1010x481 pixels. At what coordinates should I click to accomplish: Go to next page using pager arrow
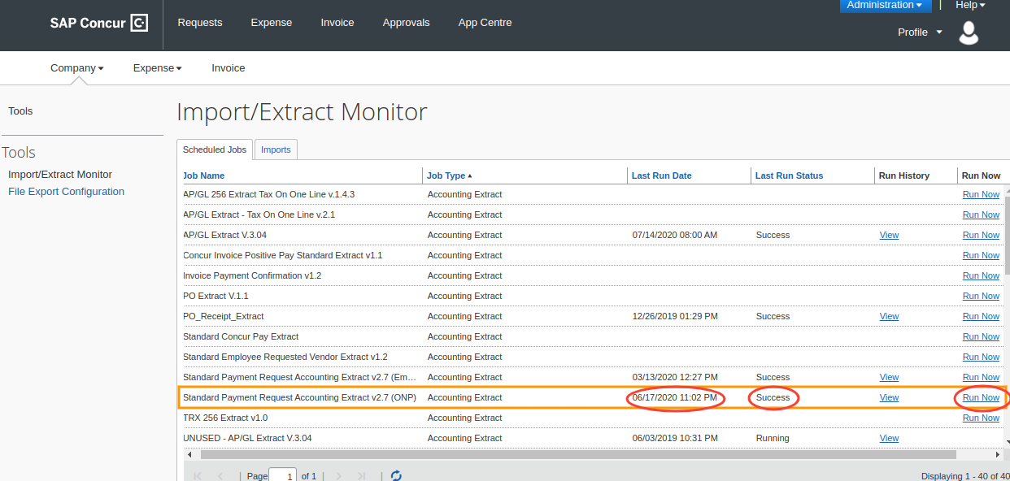click(x=339, y=476)
